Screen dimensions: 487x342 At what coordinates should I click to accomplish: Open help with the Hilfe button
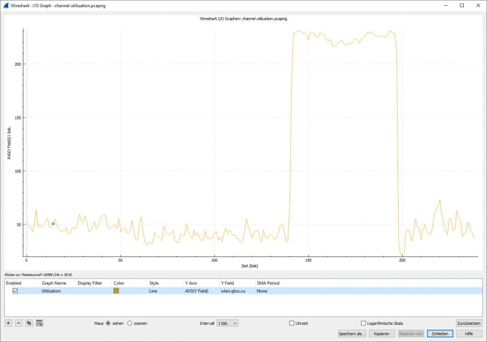(469, 333)
